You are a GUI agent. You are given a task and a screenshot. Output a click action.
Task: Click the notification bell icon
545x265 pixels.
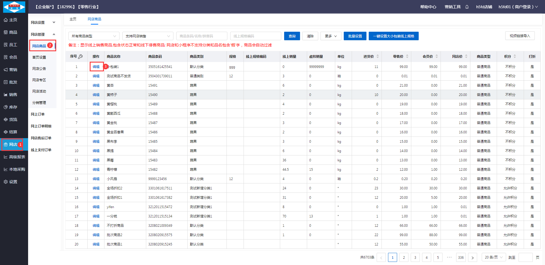click(467, 7)
